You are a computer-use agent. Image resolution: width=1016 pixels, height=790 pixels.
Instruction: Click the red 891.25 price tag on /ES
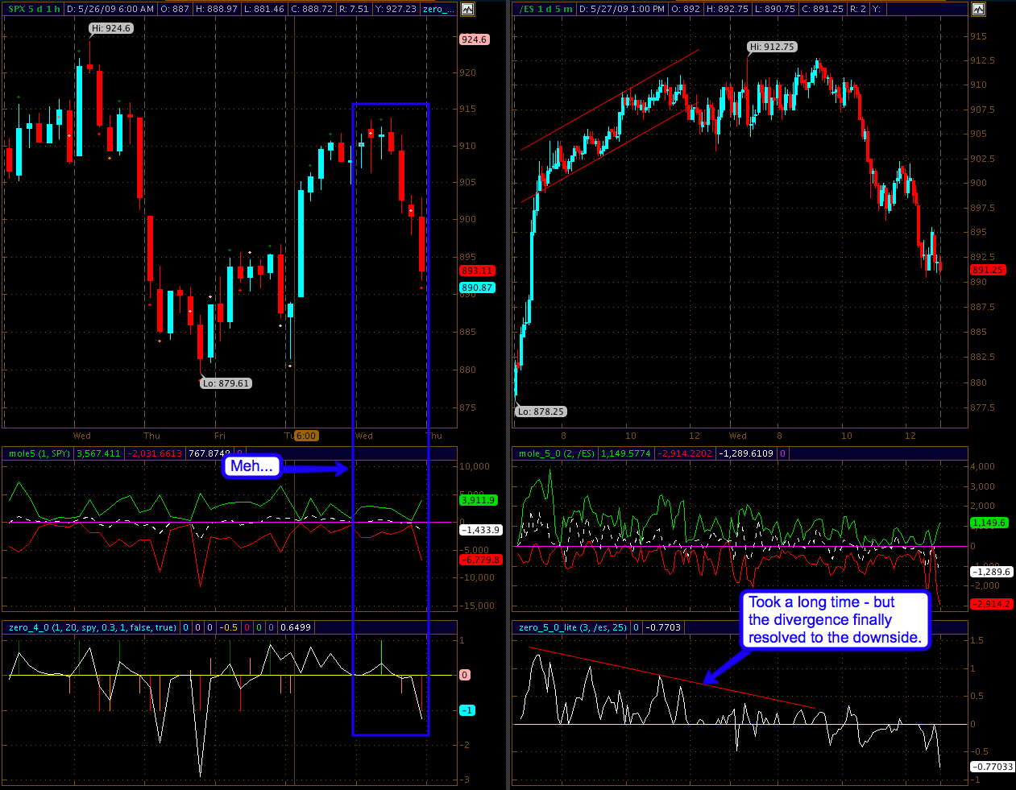[987, 271]
